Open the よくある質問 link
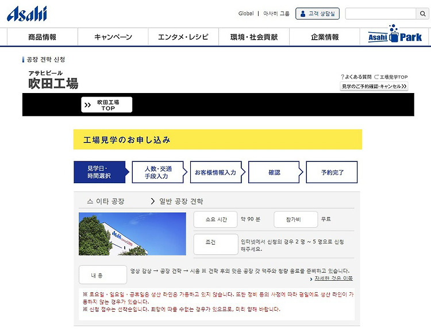431x329 pixels. (x=356, y=77)
